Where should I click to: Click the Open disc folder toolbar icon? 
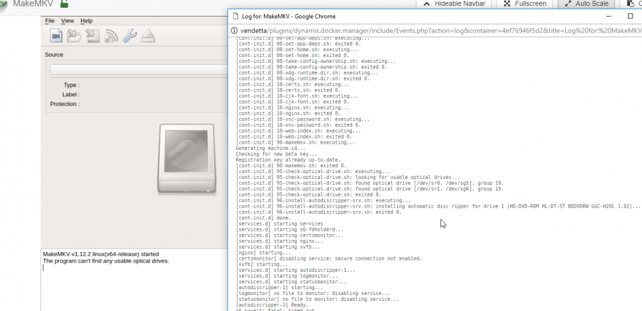click(x=74, y=36)
